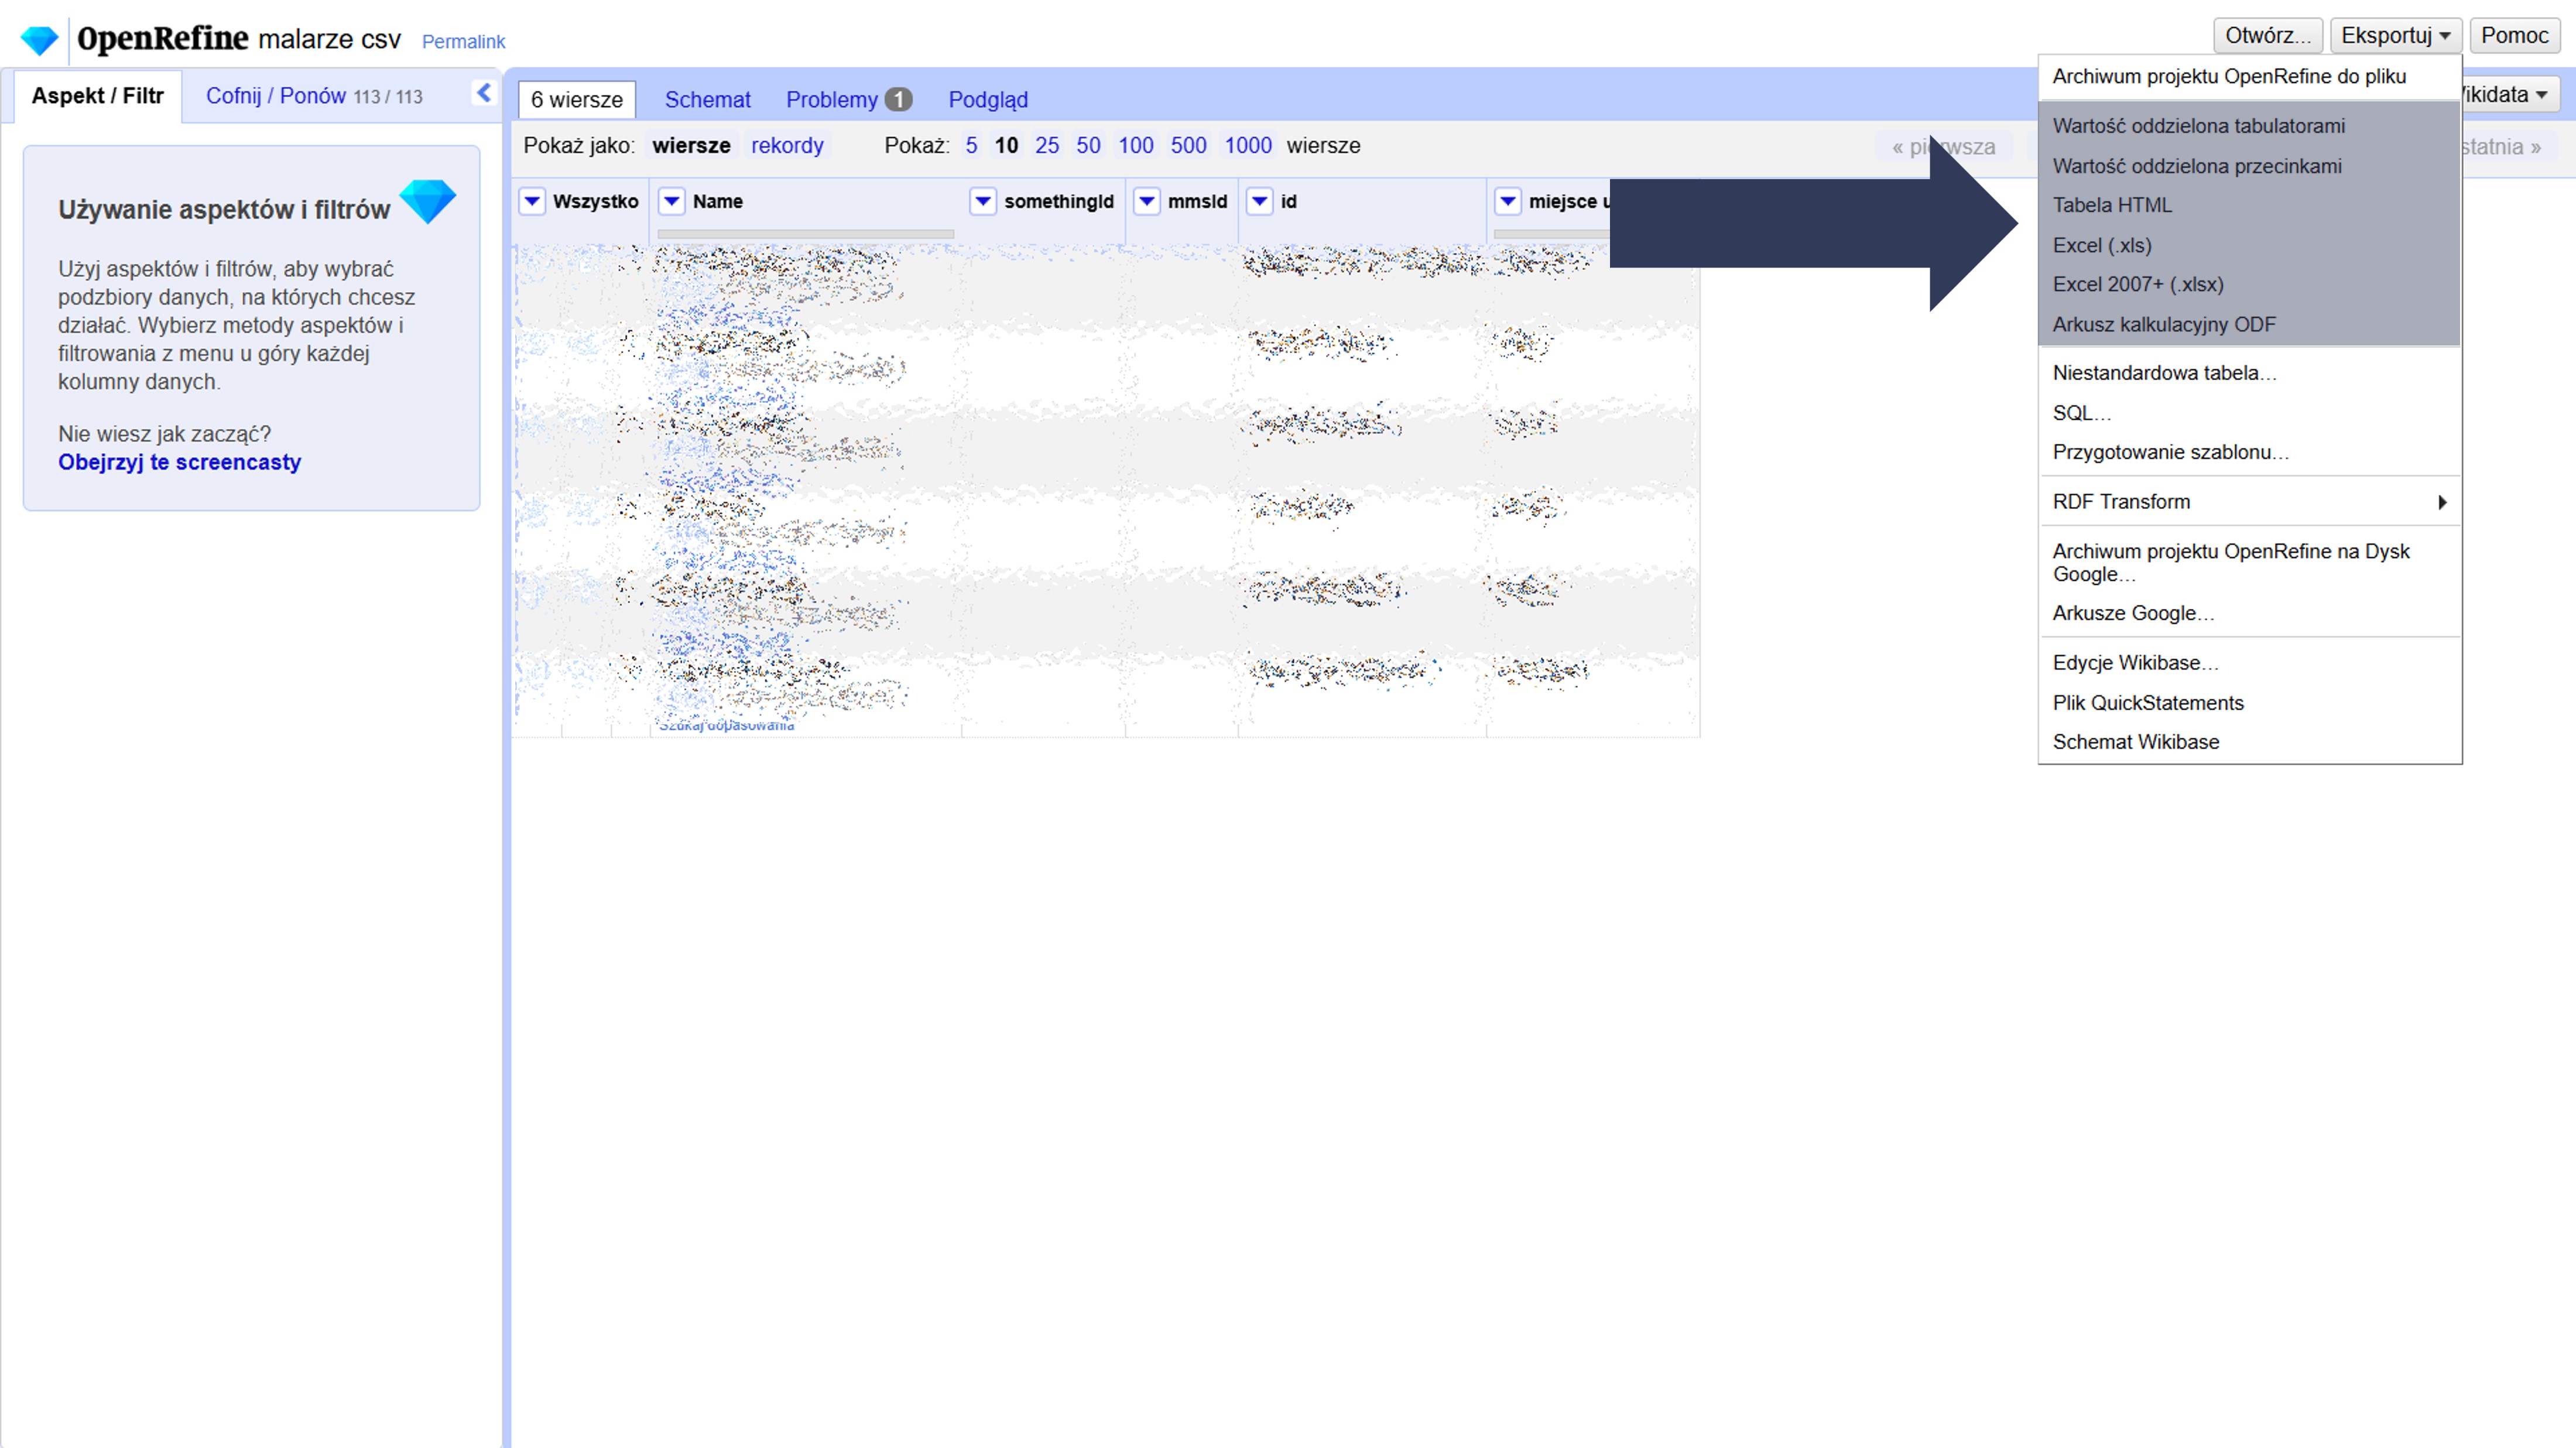
Task: Switch view mode to rekordy
Action: pyautogui.click(x=787, y=146)
